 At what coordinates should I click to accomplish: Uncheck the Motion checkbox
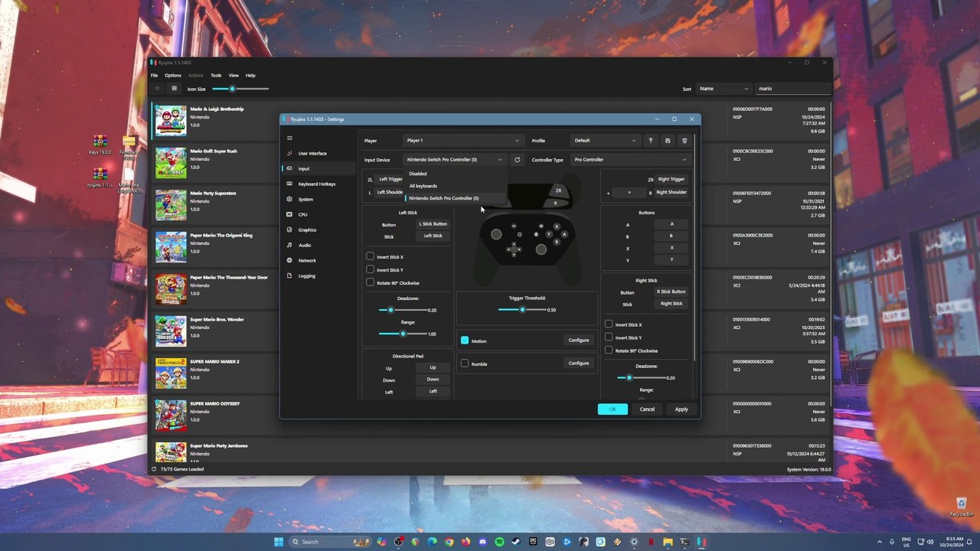point(465,341)
